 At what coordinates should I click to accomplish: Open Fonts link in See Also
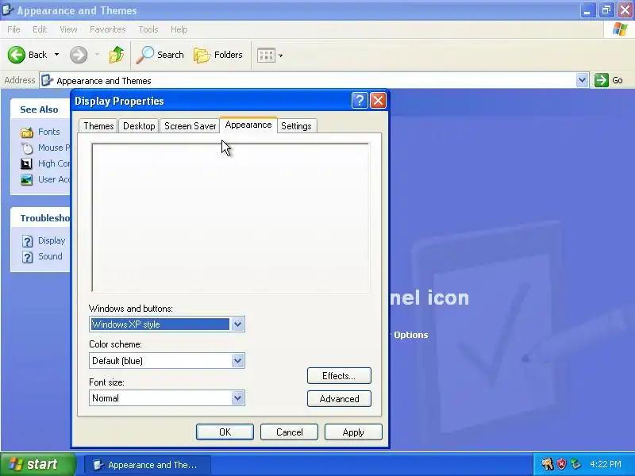pos(49,132)
